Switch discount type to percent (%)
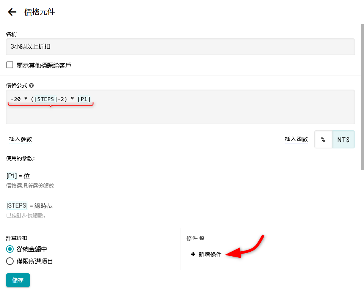The image size is (364, 290). [323, 140]
